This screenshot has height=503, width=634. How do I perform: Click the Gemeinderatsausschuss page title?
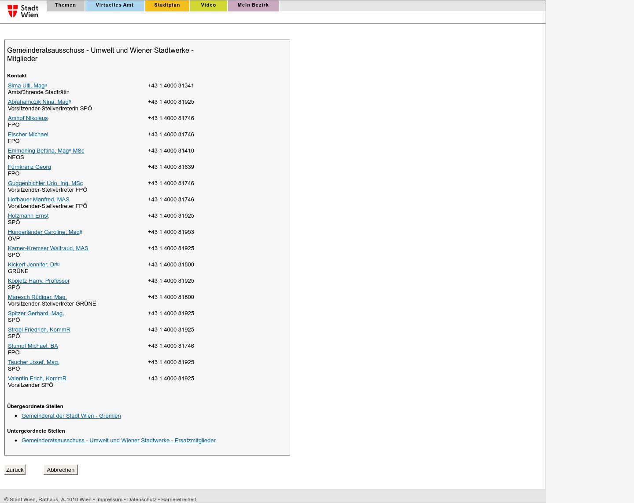tap(100, 55)
